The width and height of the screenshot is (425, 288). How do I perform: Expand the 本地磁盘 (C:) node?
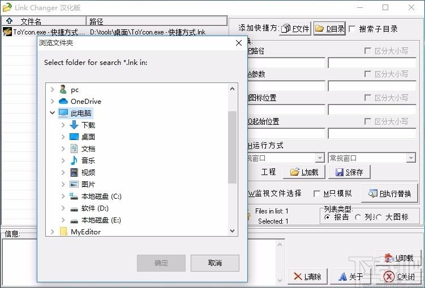click(63, 196)
